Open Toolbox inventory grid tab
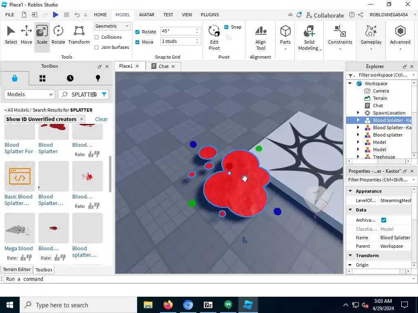The image size is (418, 313). 42,78
